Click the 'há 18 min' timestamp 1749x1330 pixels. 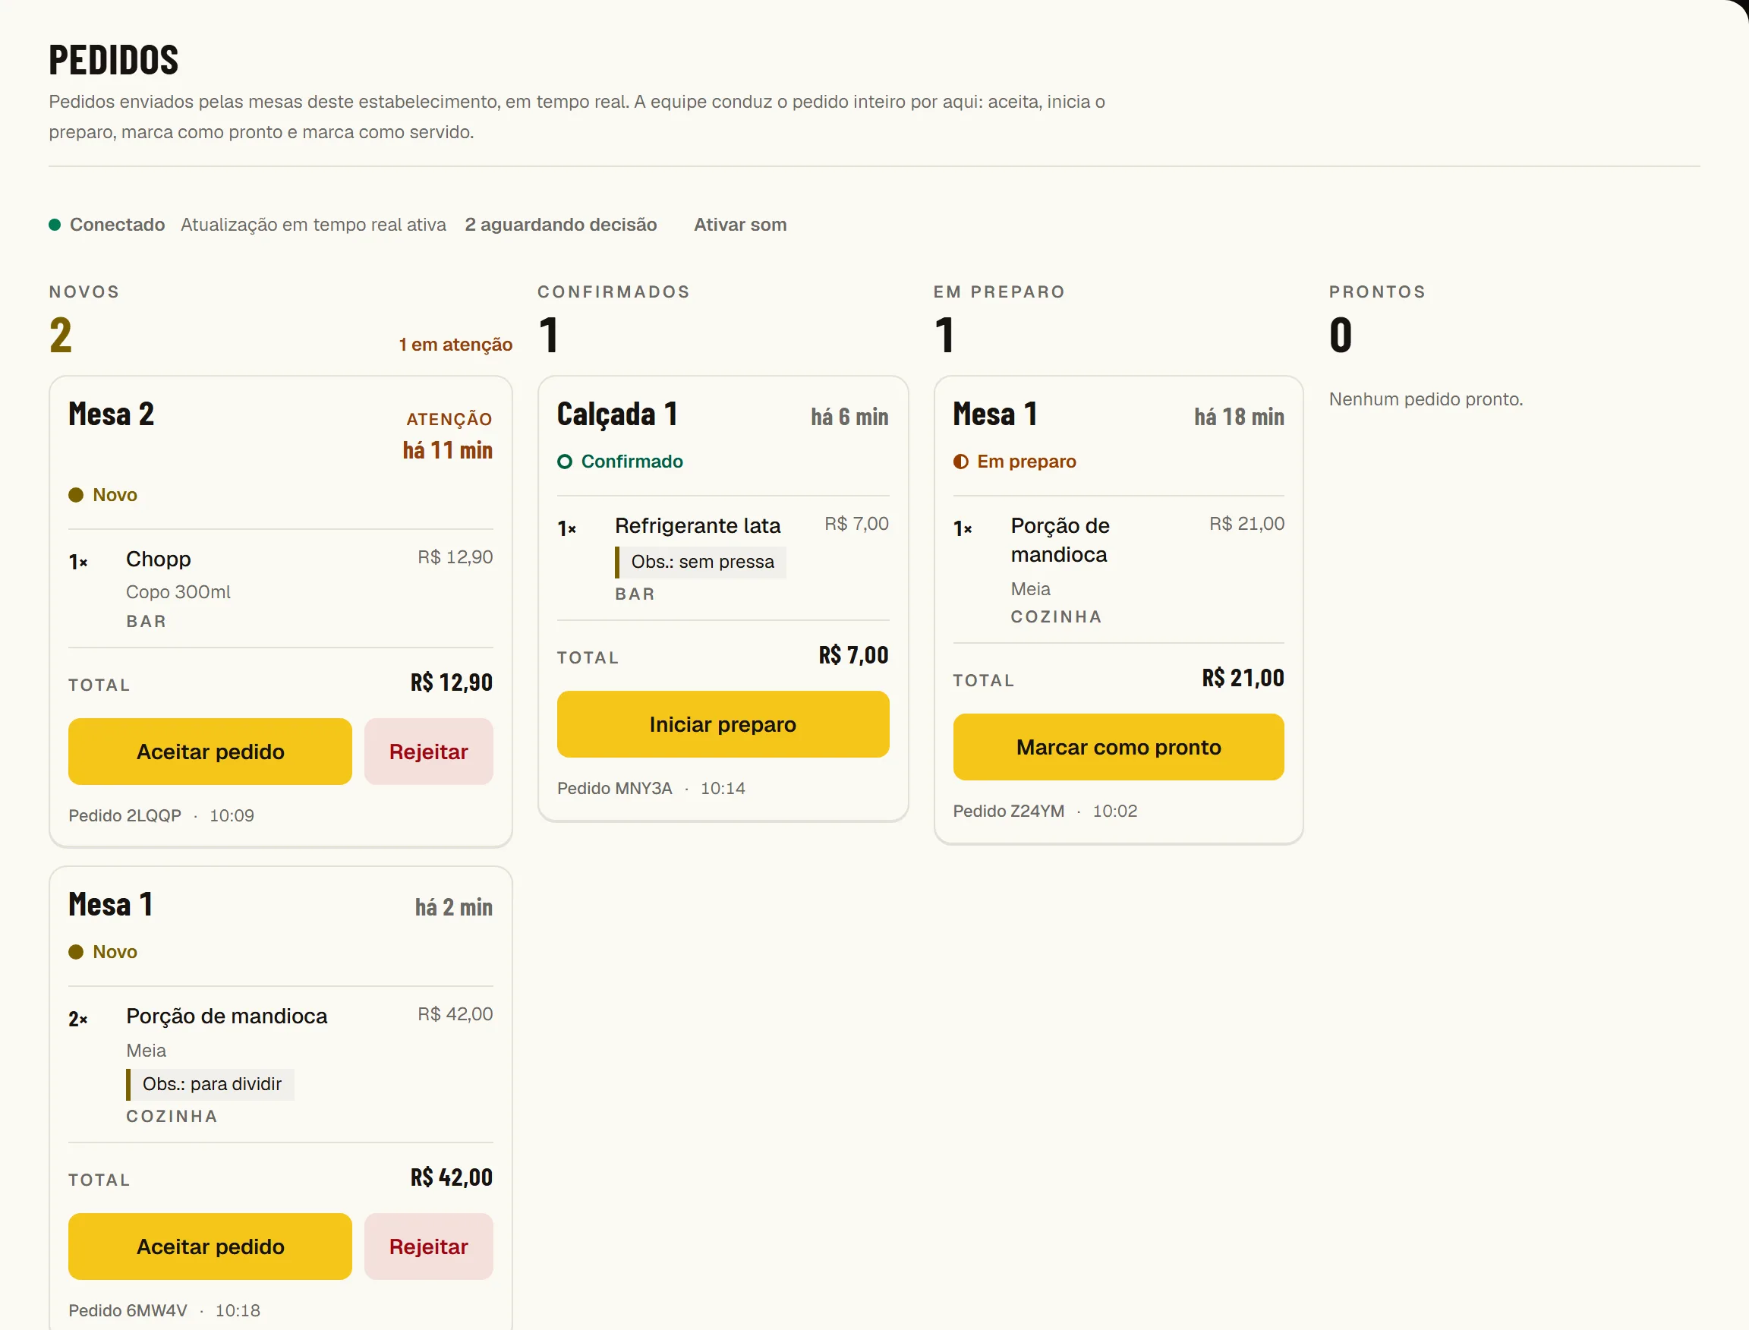(x=1239, y=418)
